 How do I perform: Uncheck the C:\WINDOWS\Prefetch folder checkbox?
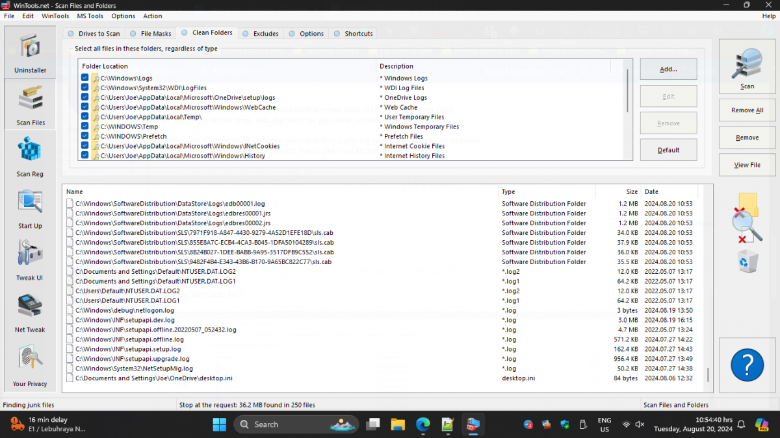85,136
